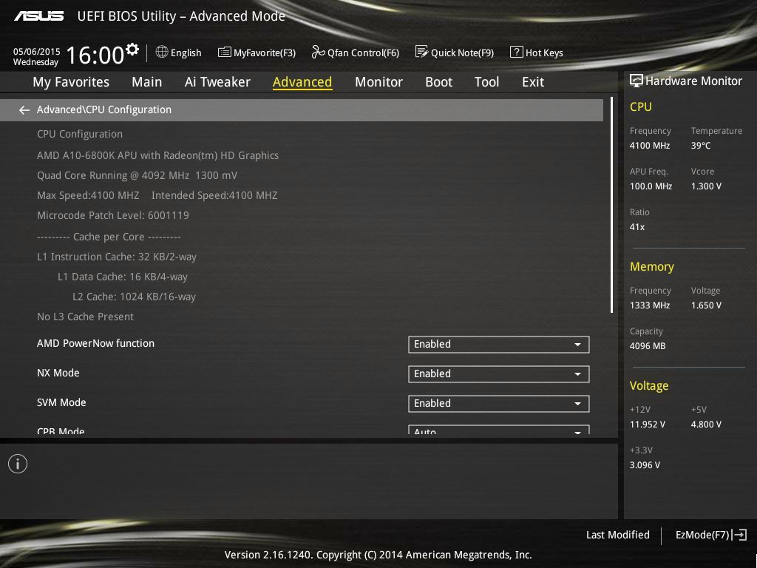Viewport: 757px width, 568px height.
Task: Switch to the My Favorites tab
Action: tap(71, 82)
